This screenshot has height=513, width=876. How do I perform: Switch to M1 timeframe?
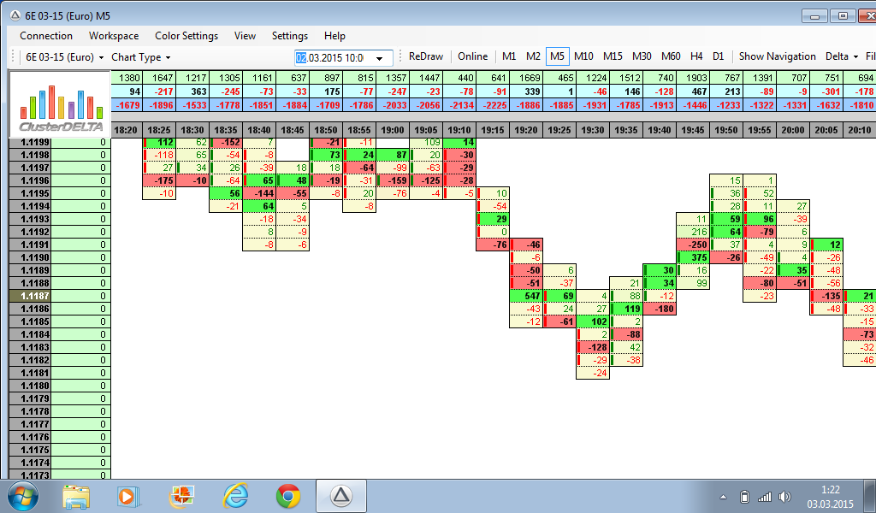click(509, 56)
